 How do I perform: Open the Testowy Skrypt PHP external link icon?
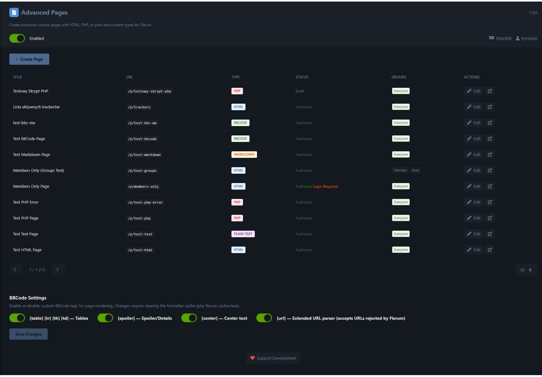point(490,91)
